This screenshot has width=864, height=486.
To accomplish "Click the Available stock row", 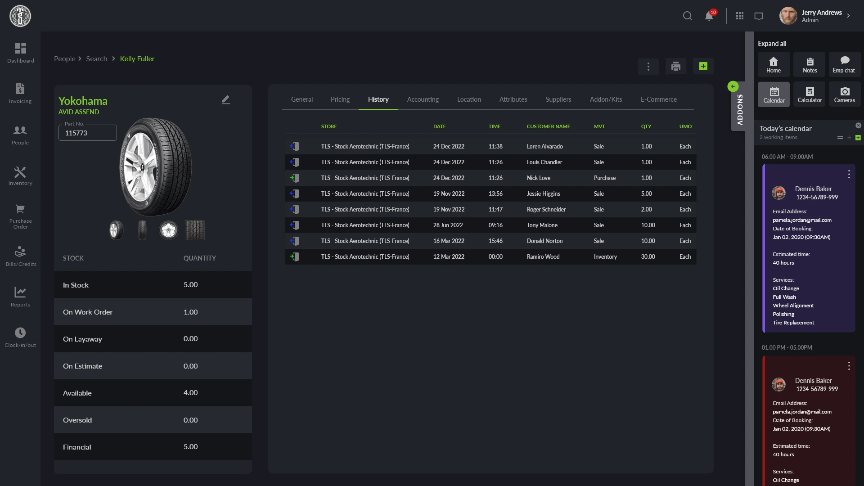I will point(153,392).
